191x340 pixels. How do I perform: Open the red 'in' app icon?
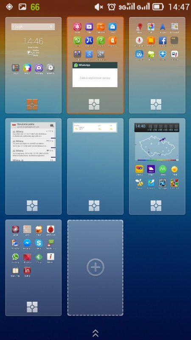27,270
